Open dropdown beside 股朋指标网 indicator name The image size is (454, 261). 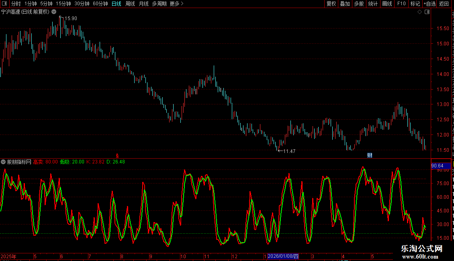click(3, 162)
